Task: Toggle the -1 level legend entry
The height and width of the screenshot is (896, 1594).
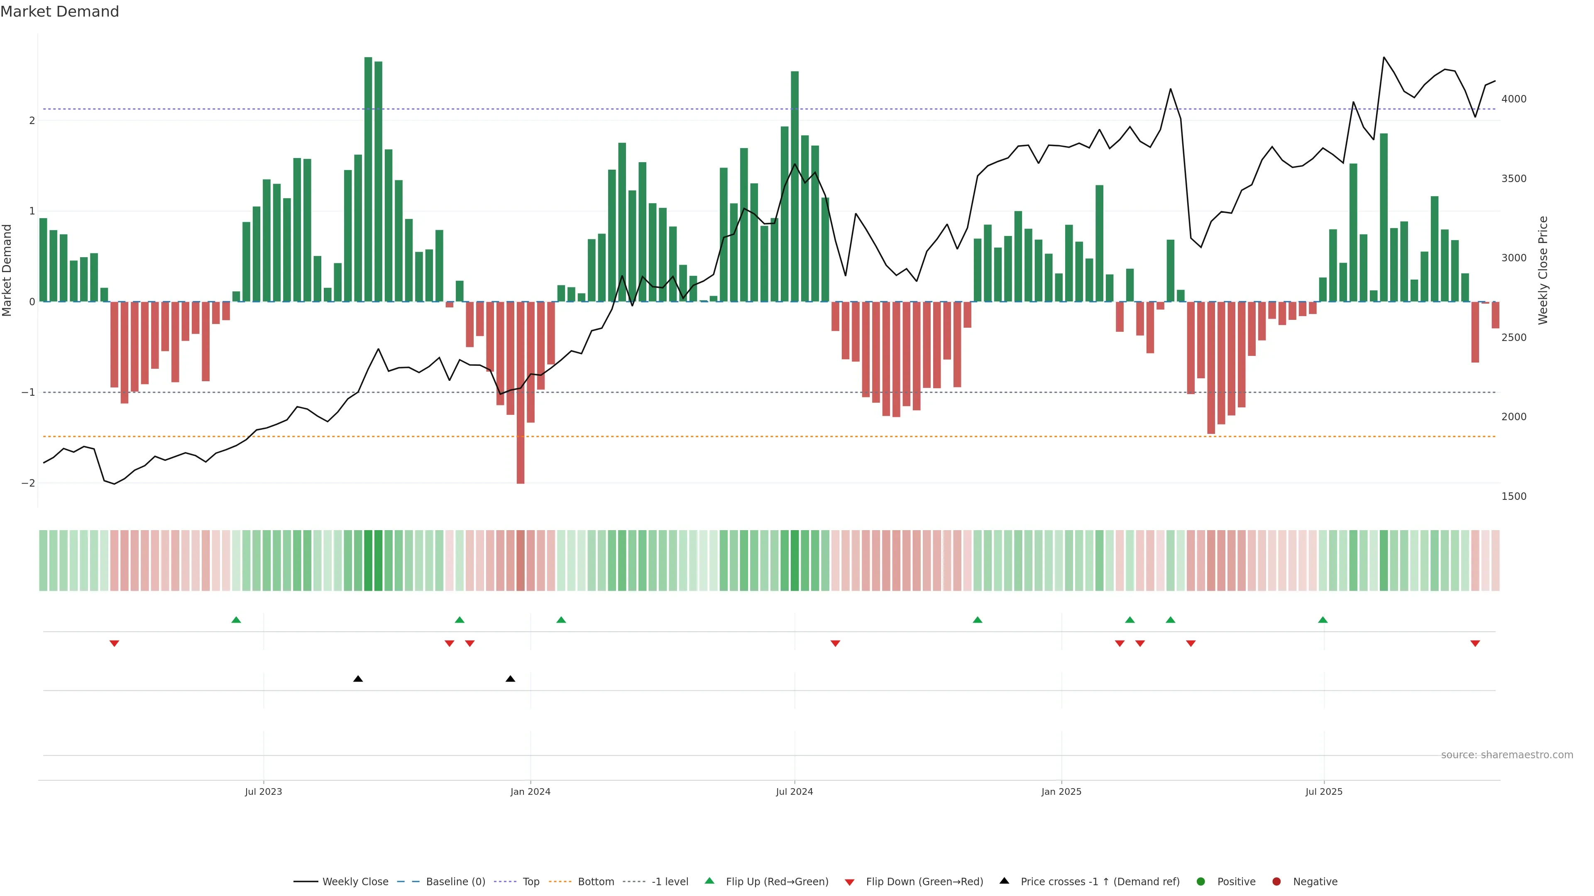Action: [670, 881]
